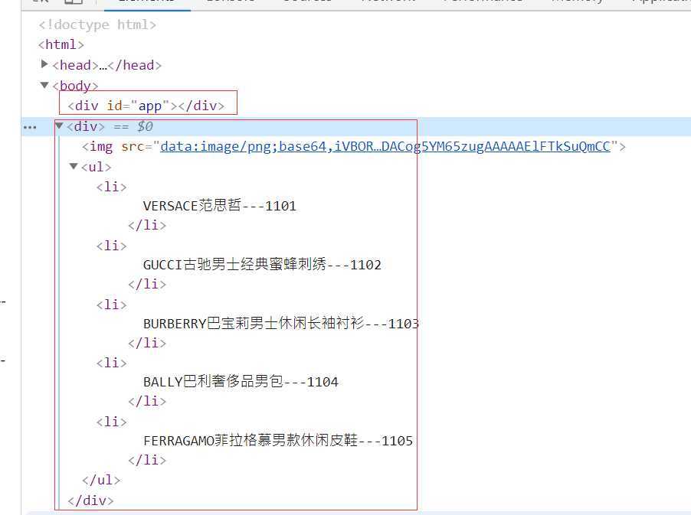Click the img src attribute name
Screen dimensions: 691x515
pyautogui.click(x=133, y=146)
